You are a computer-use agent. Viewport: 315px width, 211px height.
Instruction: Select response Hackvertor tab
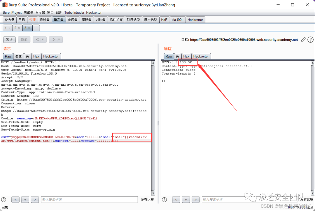pyautogui.click(x=201, y=57)
